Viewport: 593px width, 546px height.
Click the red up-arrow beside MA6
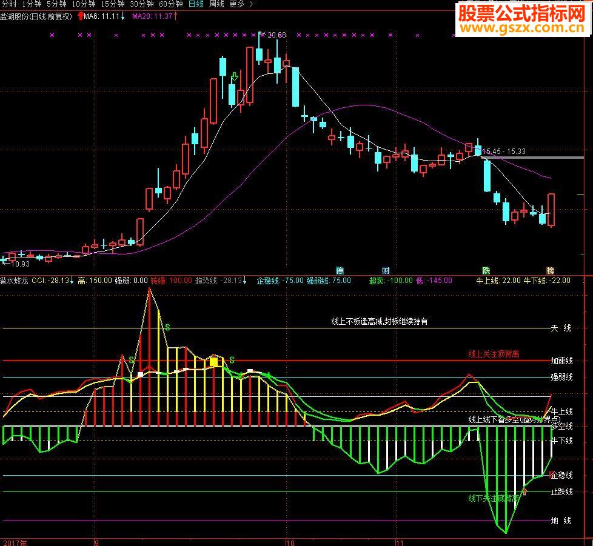80,16
